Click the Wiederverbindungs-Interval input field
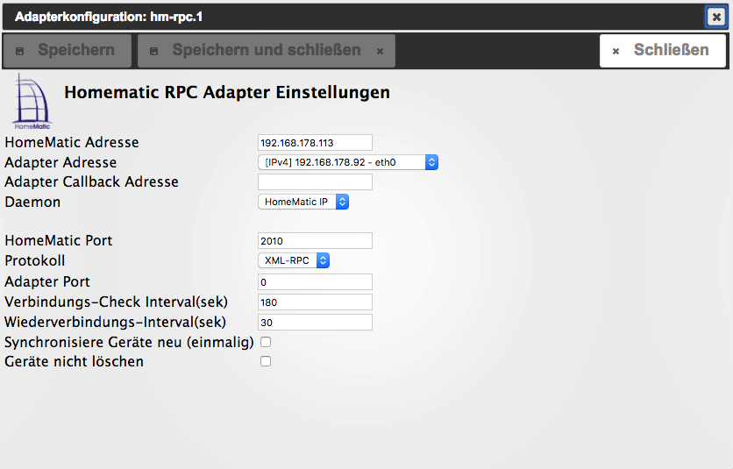The image size is (733, 469). coord(315,322)
